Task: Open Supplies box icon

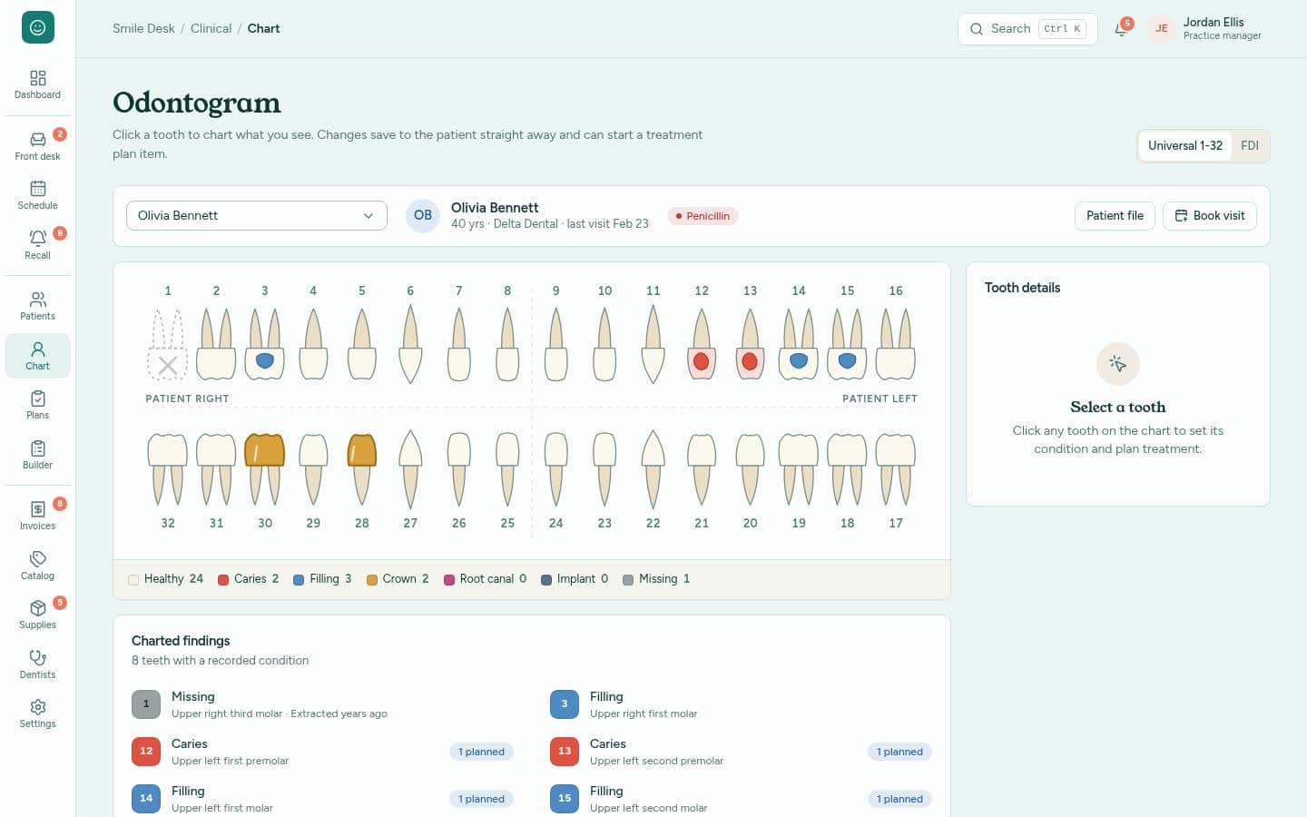Action: tap(37, 615)
